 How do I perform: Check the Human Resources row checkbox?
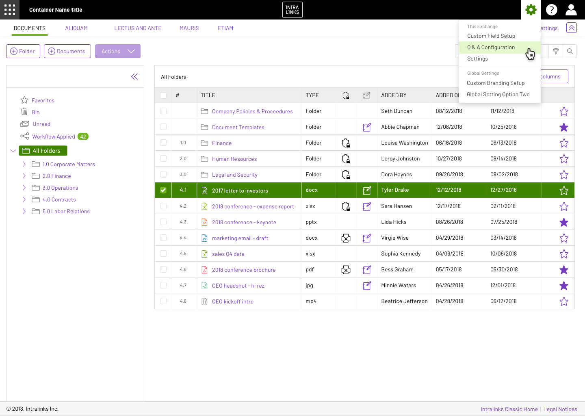pos(163,158)
